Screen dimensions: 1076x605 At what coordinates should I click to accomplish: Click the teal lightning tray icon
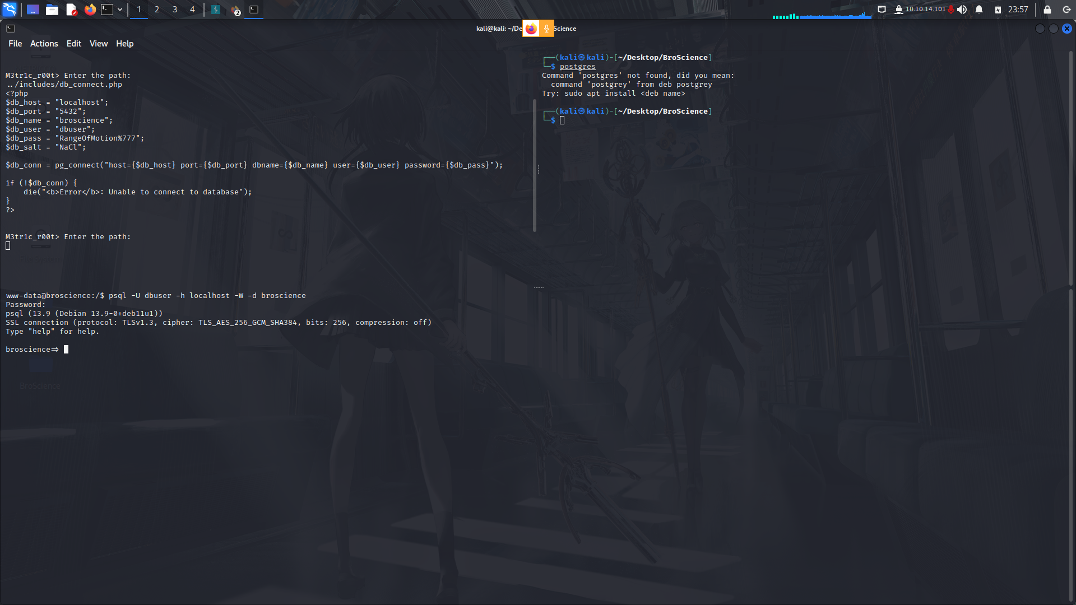tap(216, 10)
